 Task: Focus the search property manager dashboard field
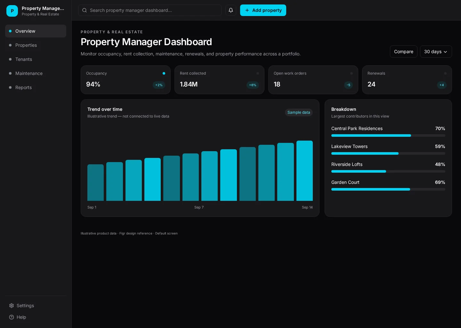[150, 10]
